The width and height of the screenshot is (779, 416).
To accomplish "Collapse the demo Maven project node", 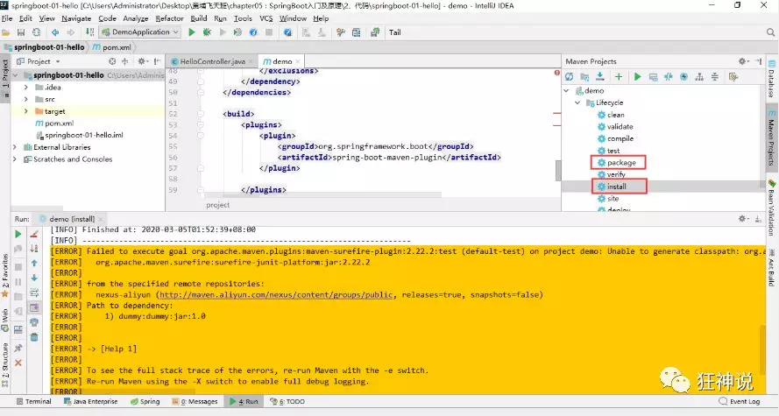I will click(566, 91).
